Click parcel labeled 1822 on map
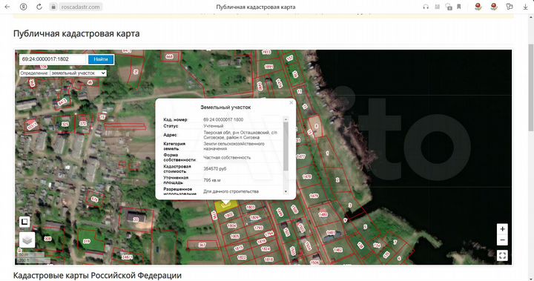Image resolution: width=534 pixels, height=281 pixels. [242, 257]
